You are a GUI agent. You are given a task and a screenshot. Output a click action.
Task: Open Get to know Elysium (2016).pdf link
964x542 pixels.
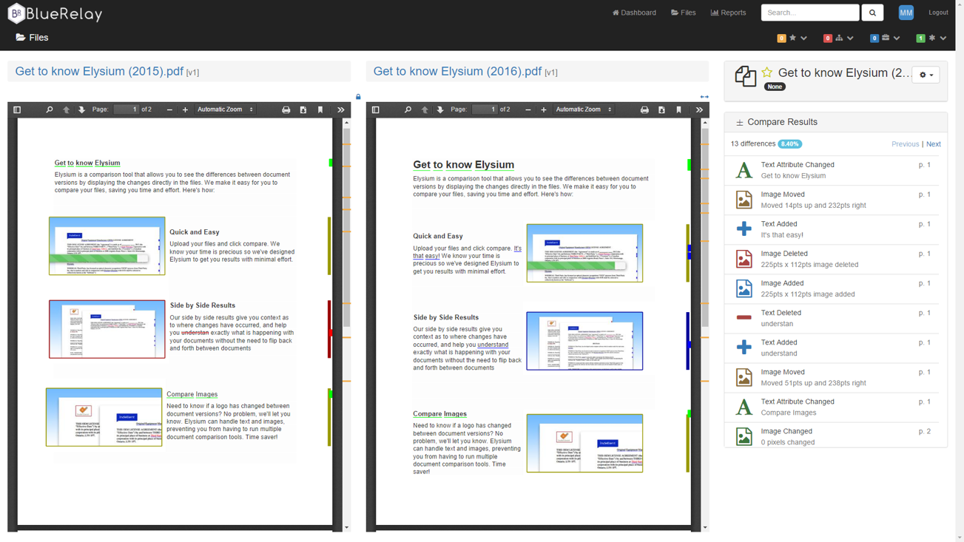[x=457, y=72]
